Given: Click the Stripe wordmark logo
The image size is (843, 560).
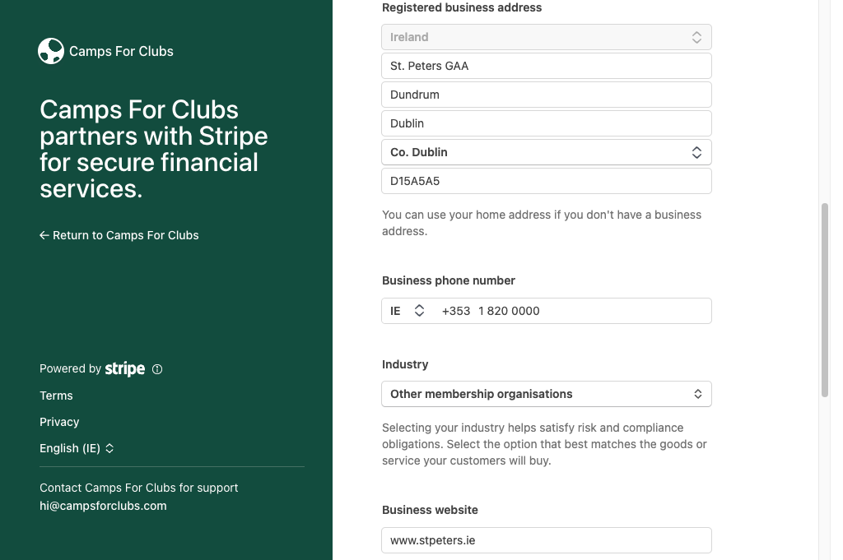Looking at the screenshot, I should 125,369.
